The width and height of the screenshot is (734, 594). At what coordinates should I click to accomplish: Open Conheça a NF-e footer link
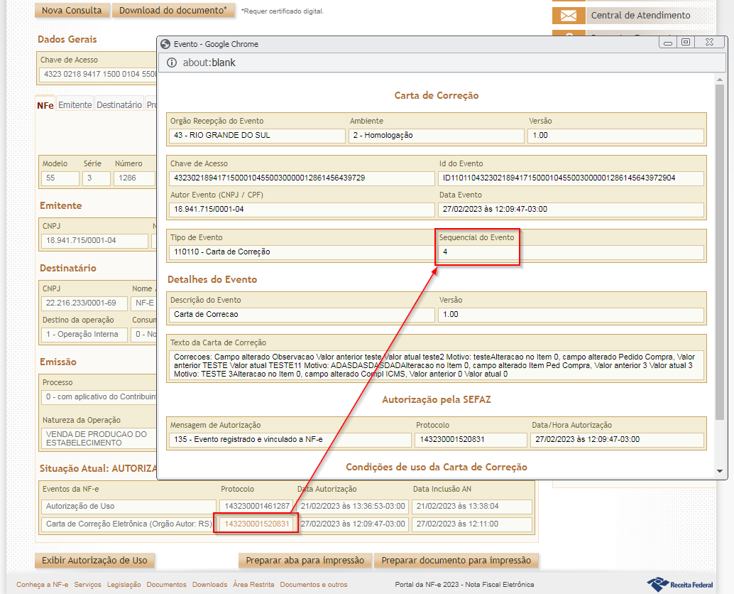[42, 585]
